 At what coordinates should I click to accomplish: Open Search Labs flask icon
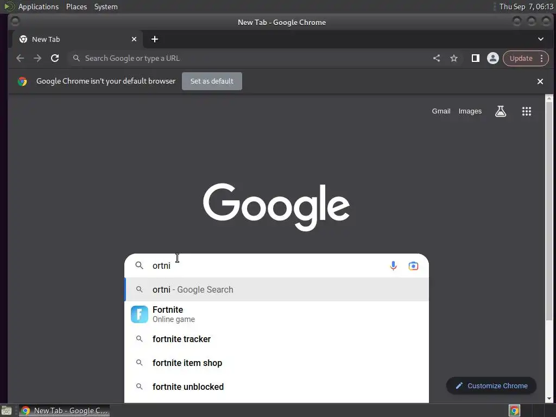[x=501, y=111]
